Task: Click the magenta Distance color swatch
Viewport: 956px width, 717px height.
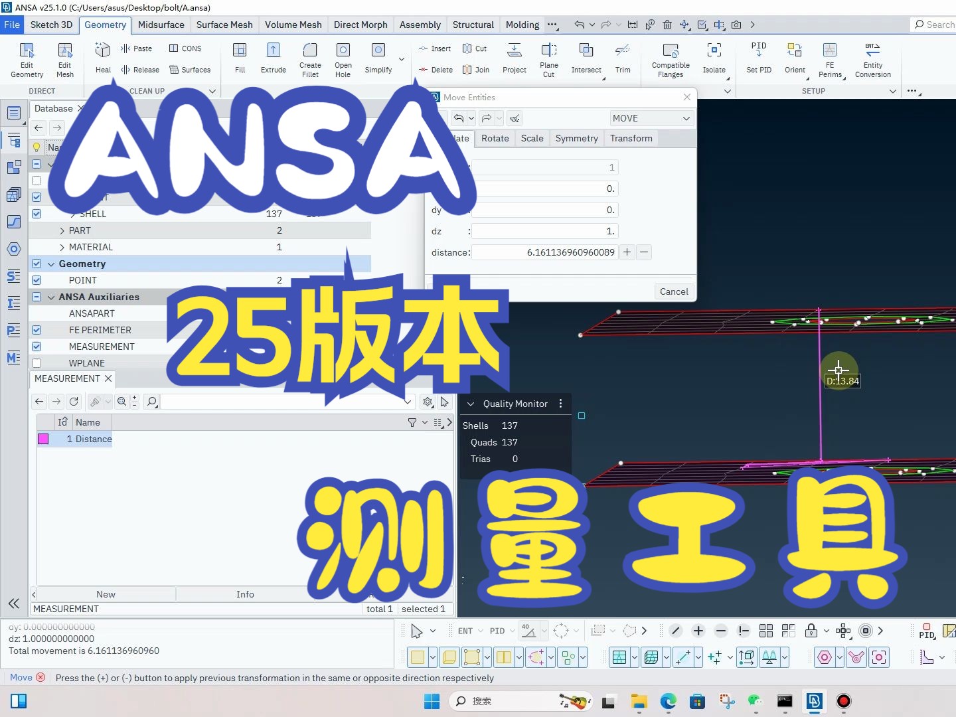Action: pyautogui.click(x=43, y=439)
